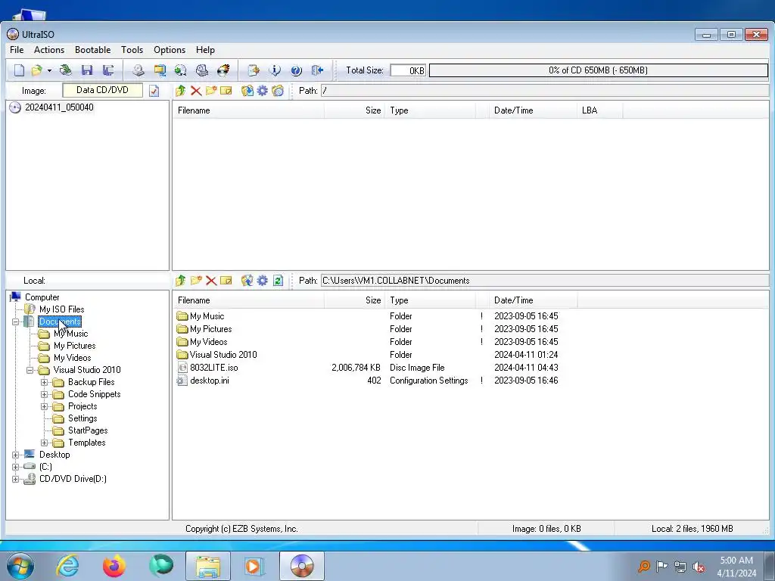Click the Data CD/DVD image type button
The width and height of the screenshot is (775, 581).
tap(102, 90)
